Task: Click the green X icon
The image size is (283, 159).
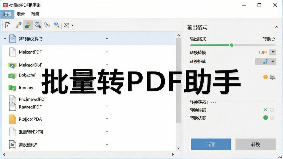Action: (x=265, y=110)
